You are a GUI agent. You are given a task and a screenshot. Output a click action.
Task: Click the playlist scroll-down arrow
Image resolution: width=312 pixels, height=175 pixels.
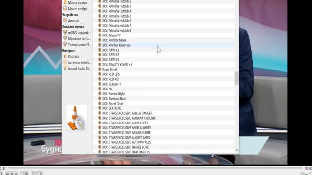236,150
